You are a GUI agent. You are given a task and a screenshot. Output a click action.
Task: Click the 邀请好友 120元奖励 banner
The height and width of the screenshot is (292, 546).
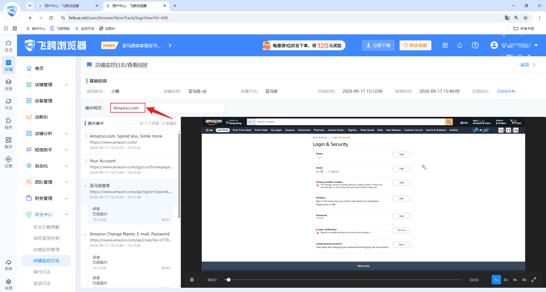coord(304,45)
